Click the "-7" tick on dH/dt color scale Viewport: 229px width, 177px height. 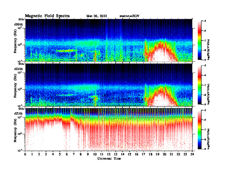(x=205, y=40)
